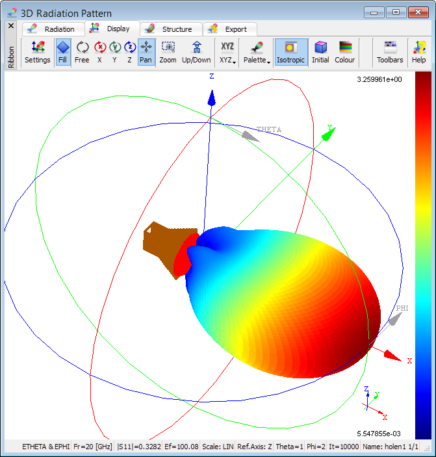
Task: Switch to the Radiation tab
Action: click(x=56, y=29)
